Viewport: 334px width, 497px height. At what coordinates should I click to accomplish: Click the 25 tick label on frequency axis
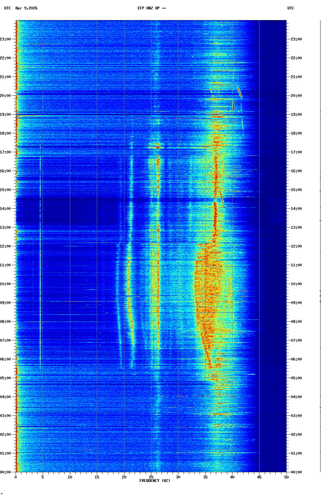[151, 477]
